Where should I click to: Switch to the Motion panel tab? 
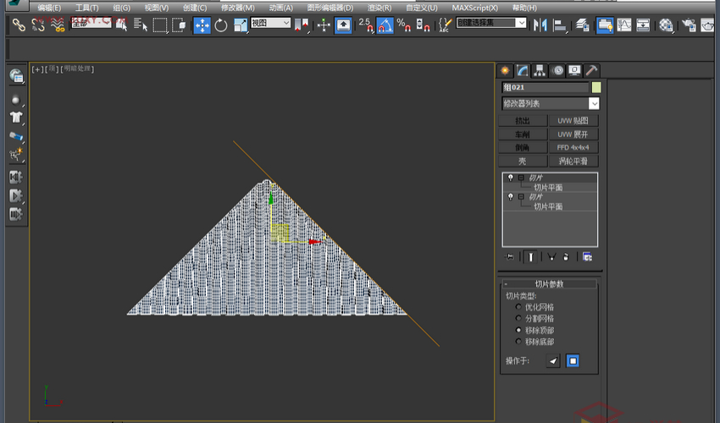(x=557, y=71)
